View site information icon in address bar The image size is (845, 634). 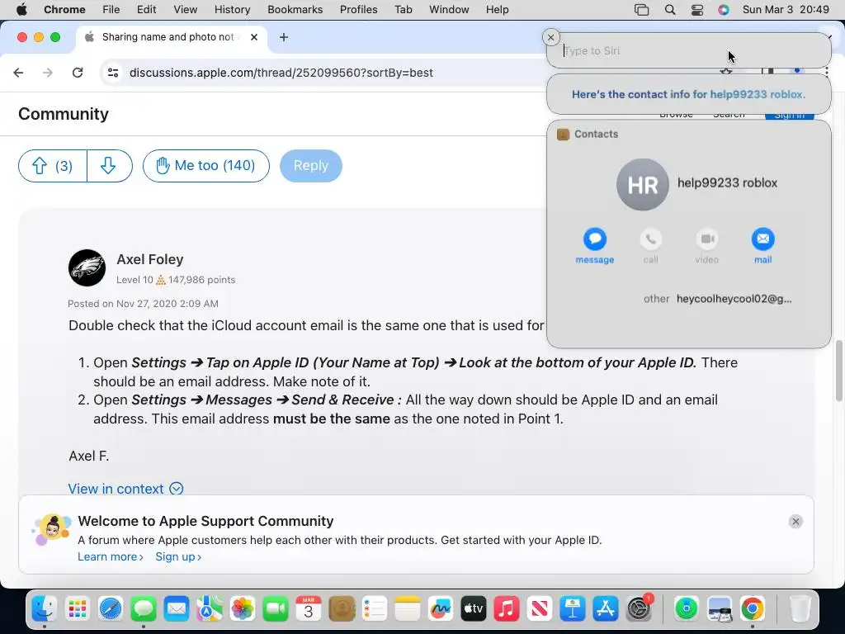pos(112,73)
